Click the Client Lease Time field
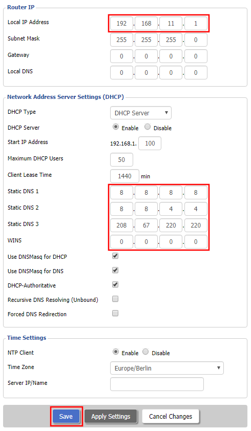This screenshot has width=251, height=431. tap(124, 176)
